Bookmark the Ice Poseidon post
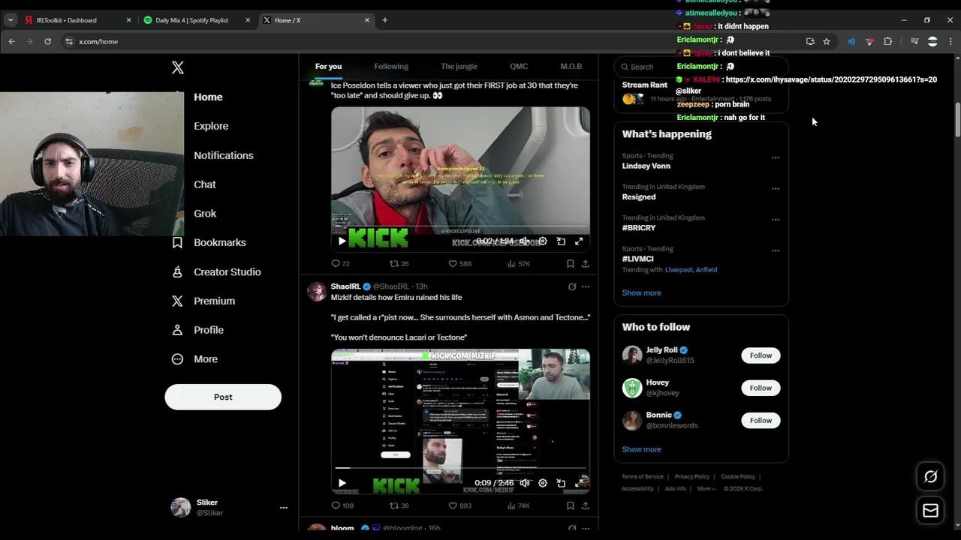 [x=570, y=264]
